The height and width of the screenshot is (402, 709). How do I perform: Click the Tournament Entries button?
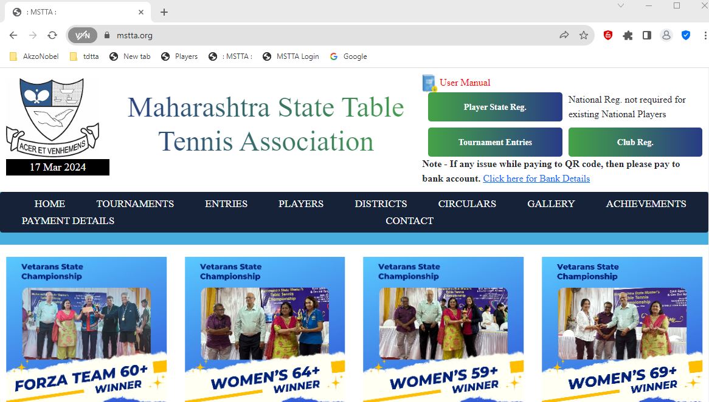[495, 142]
